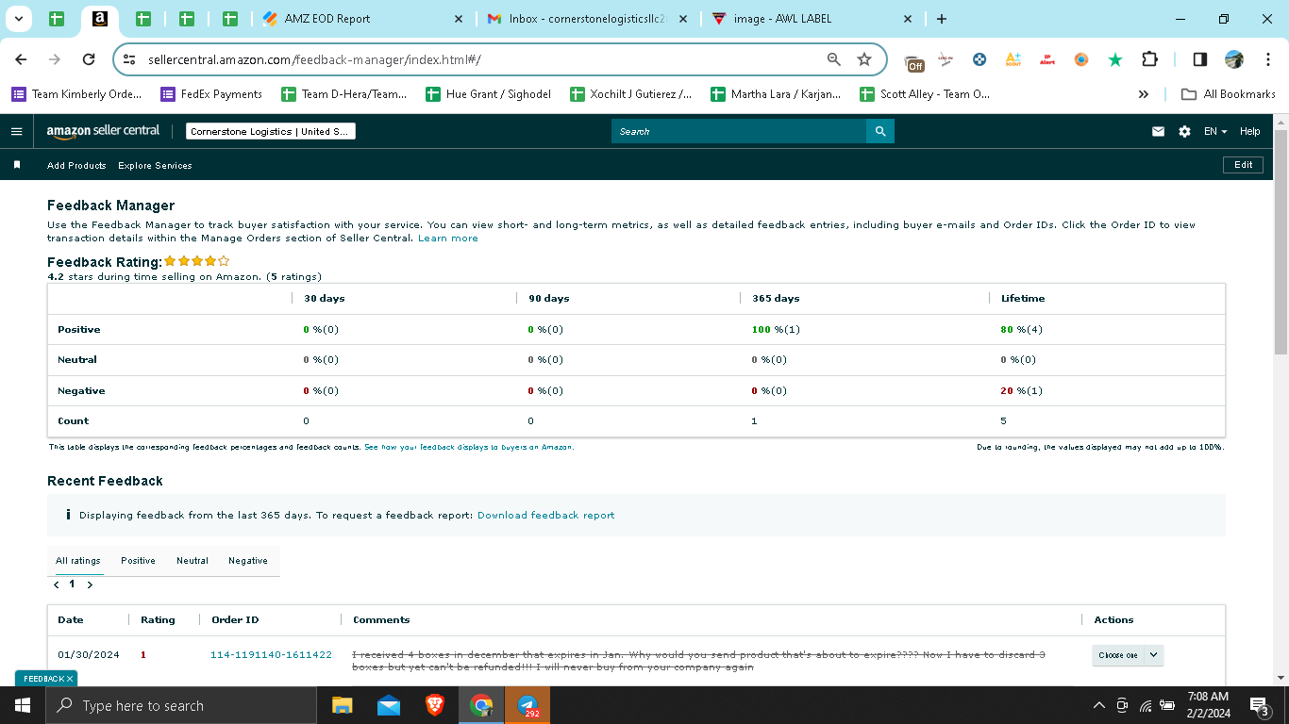Image resolution: width=1289 pixels, height=724 pixels.
Task: Open a new browser tab
Action: point(942,19)
